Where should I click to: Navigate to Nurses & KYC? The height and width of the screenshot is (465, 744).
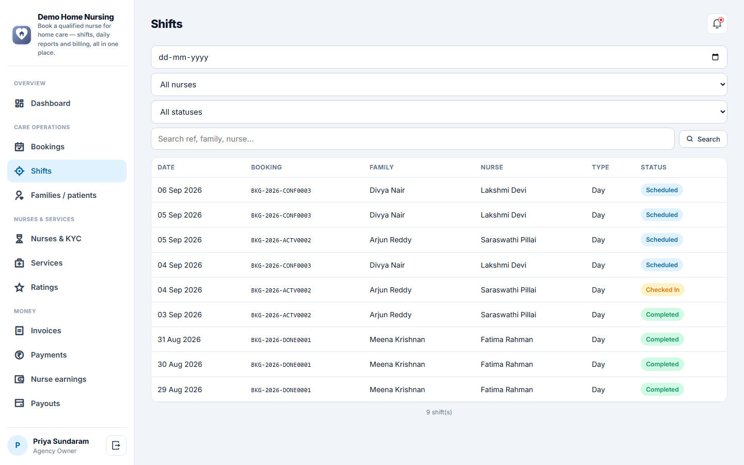click(x=67, y=239)
